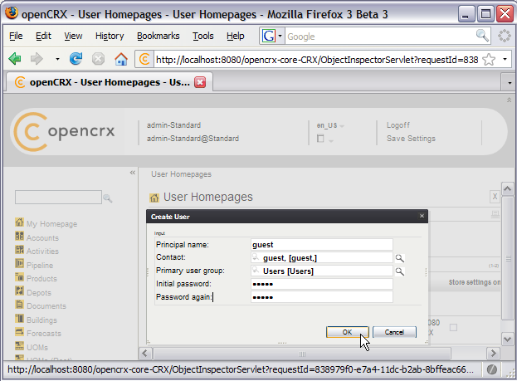
Task: Collapse the page header double-chevron
Action: click(509, 100)
